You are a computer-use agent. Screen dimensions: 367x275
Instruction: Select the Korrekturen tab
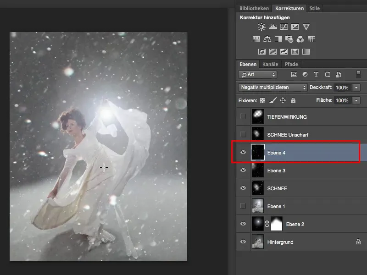coord(289,8)
